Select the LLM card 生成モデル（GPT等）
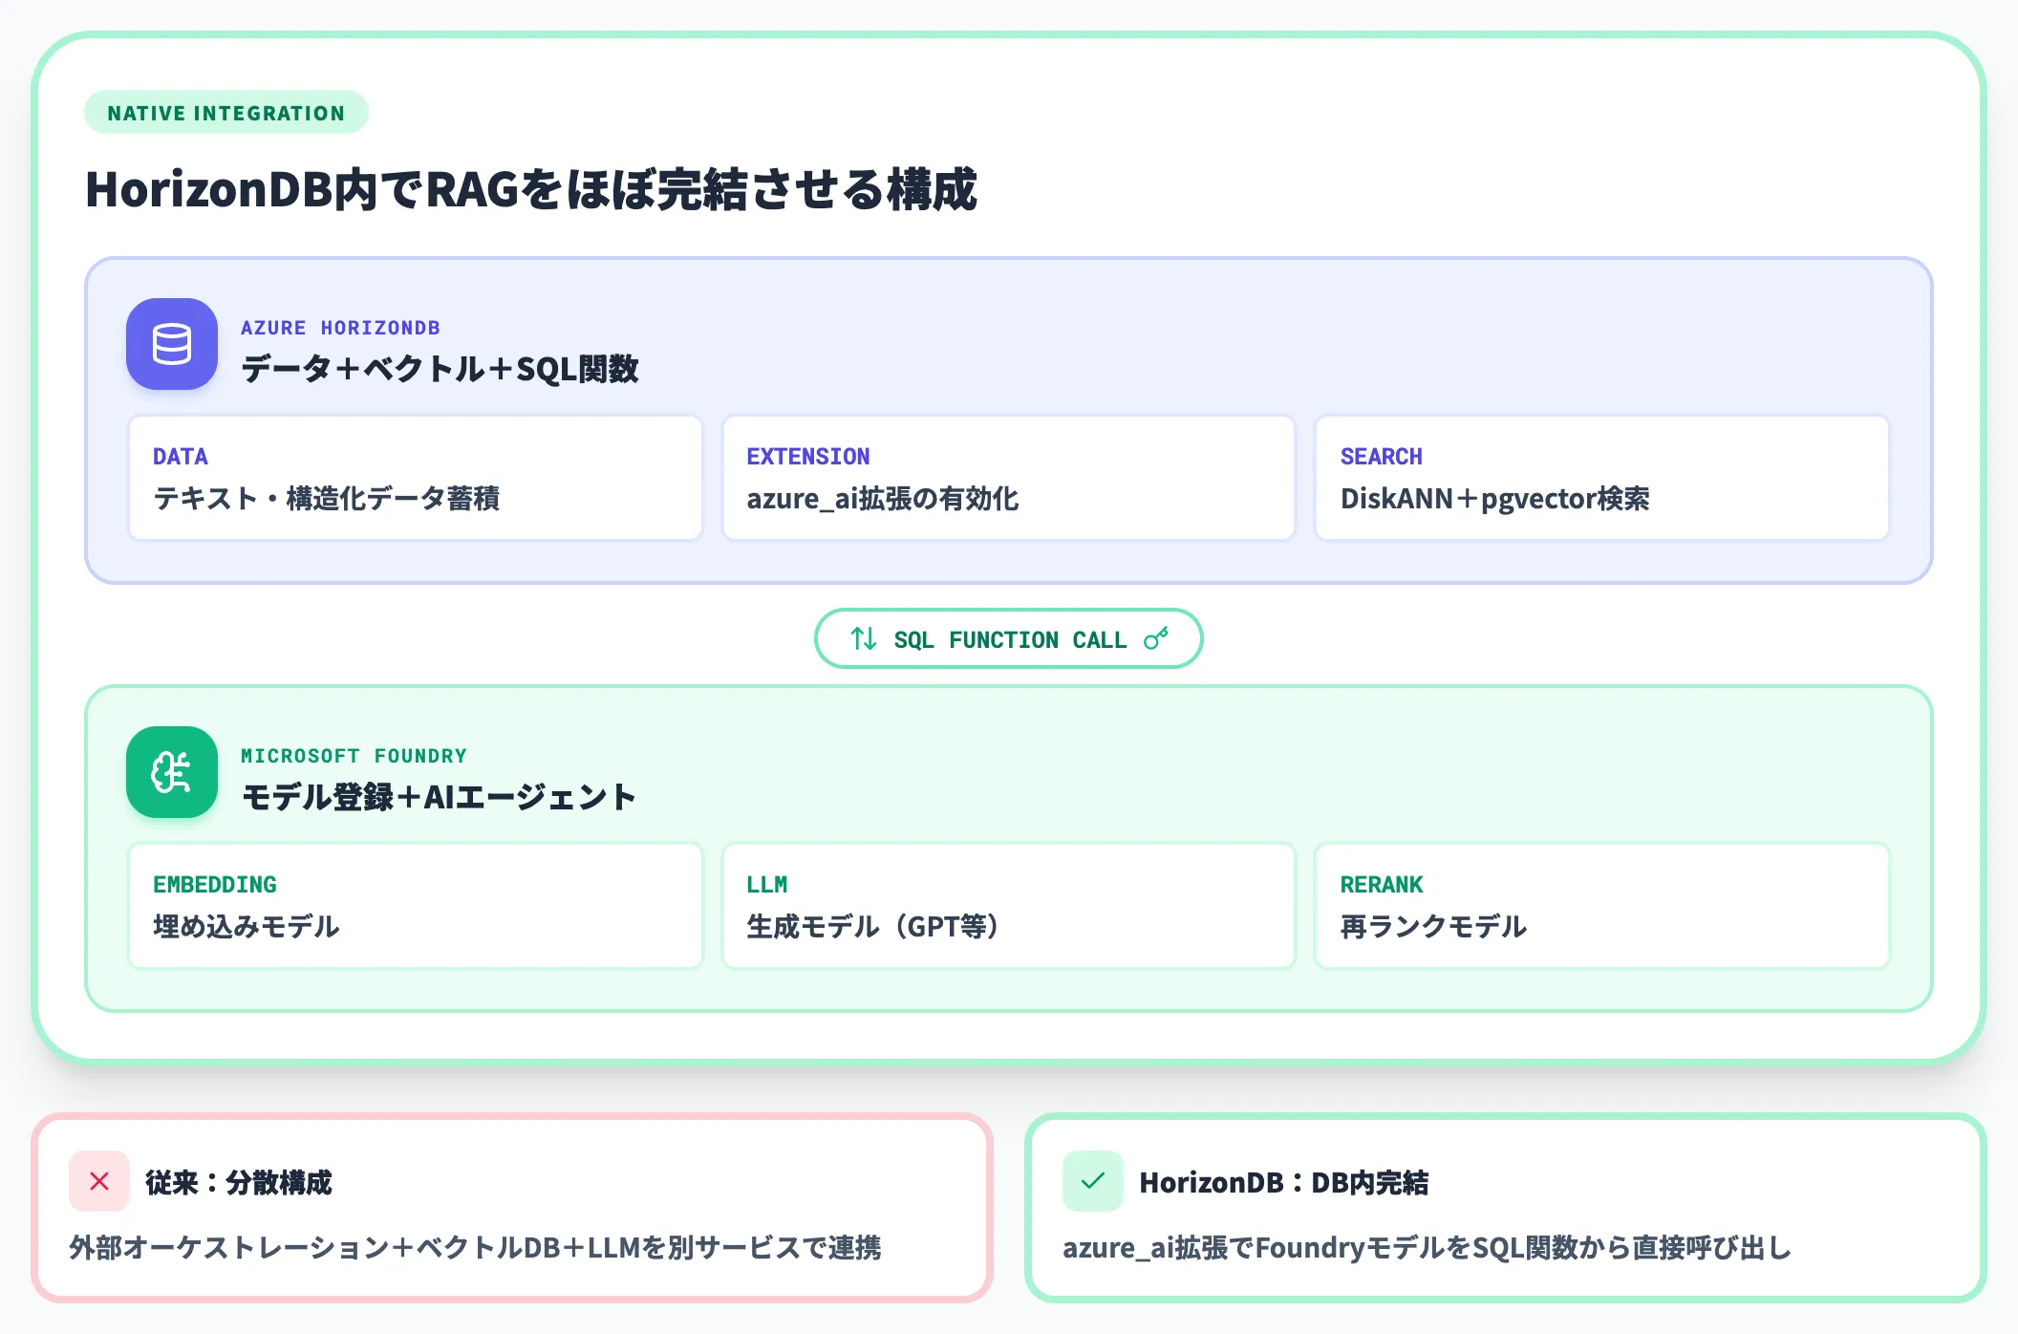This screenshot has height=1334, width=2018. pos(1009,906)
